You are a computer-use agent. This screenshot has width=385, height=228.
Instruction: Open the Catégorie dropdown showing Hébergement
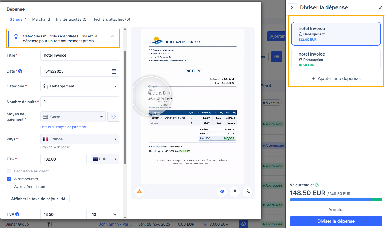tap(80, 86)
